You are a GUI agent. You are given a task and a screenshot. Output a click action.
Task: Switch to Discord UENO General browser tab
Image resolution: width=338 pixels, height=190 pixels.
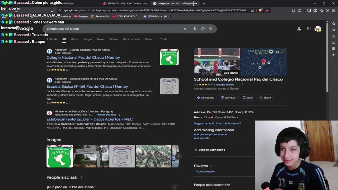point(126,3)
